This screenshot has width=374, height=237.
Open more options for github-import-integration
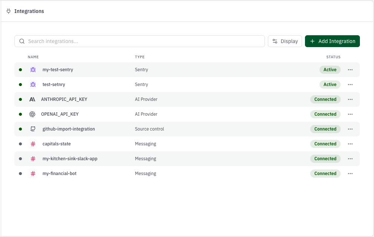(x=350, y=129)
